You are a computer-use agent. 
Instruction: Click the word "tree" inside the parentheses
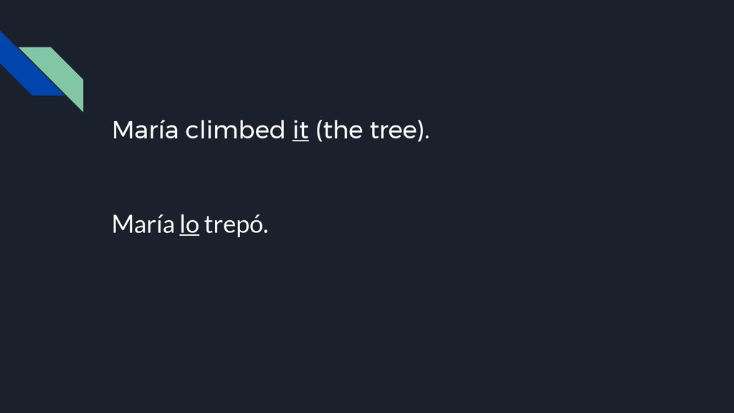394,130
